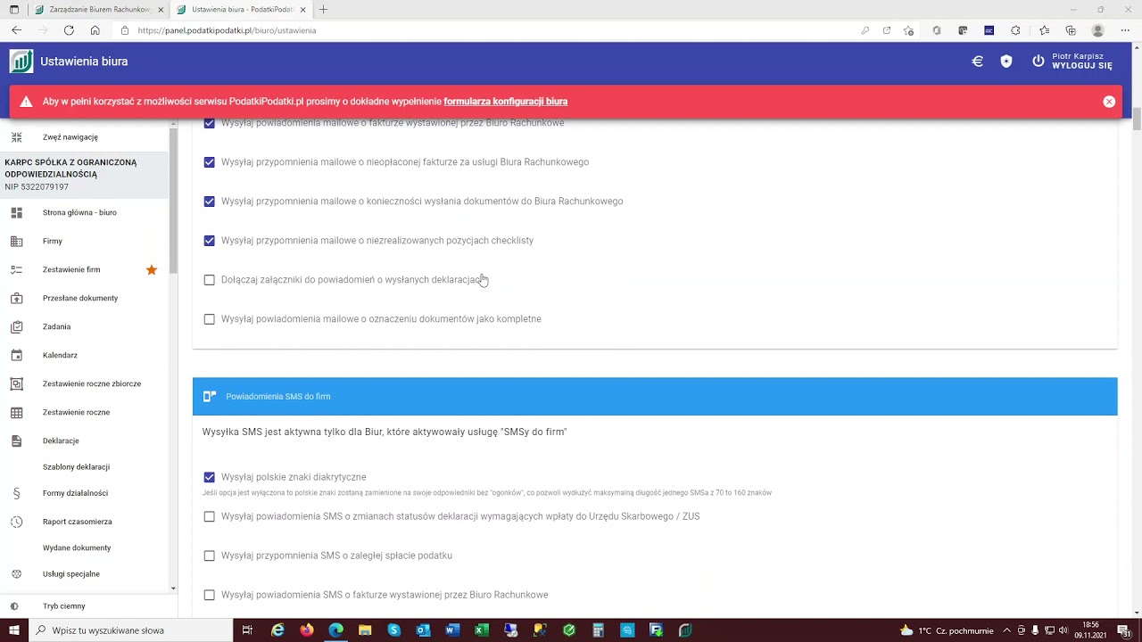
Task: Open a new browser tab
Action: 323,10
